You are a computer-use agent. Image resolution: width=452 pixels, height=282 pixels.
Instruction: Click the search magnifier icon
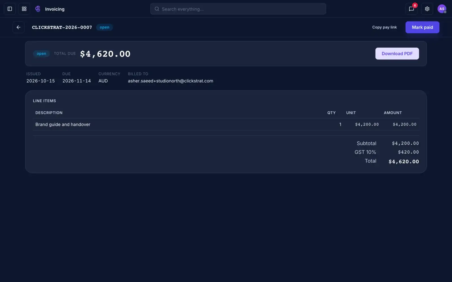pyautogui.click(x=157, y=9)
